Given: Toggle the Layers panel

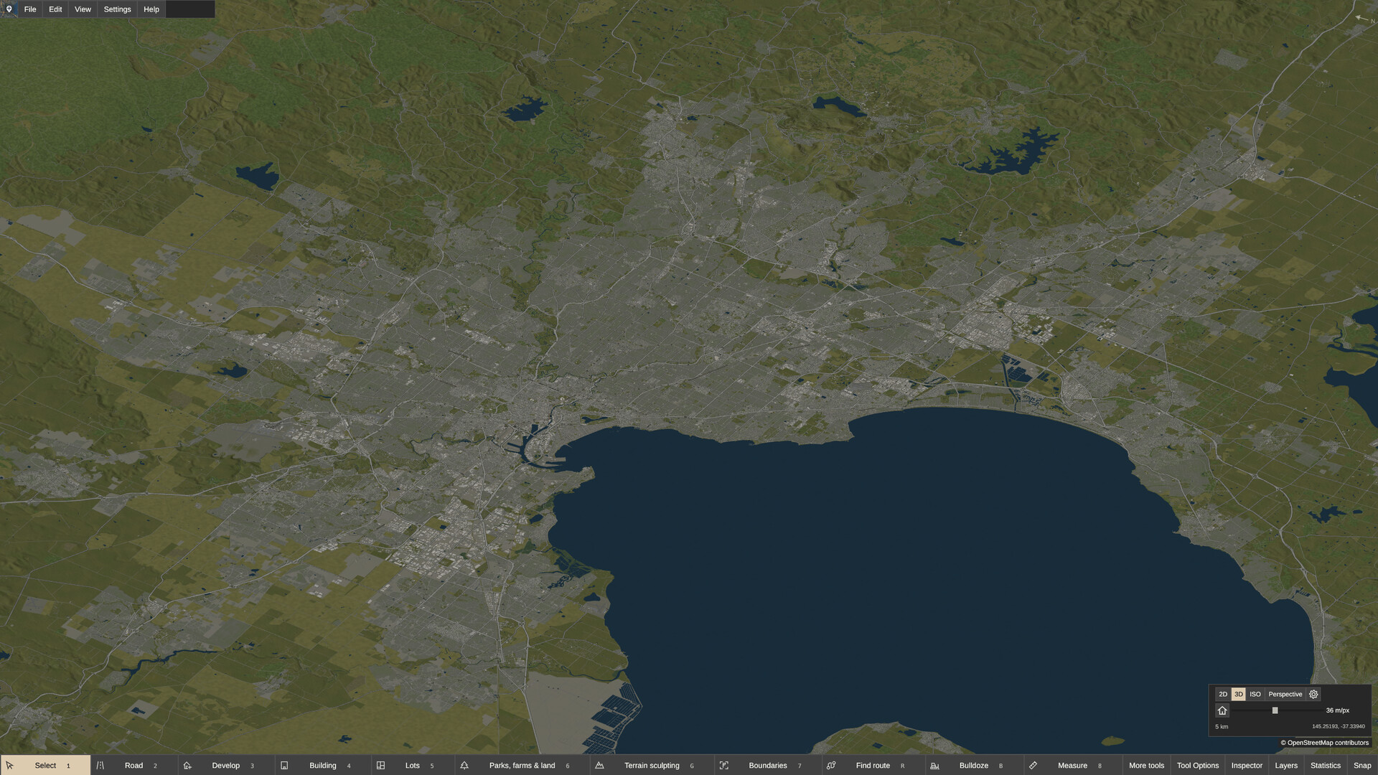Looking at the screenshot, I should tap(1286, 765).
